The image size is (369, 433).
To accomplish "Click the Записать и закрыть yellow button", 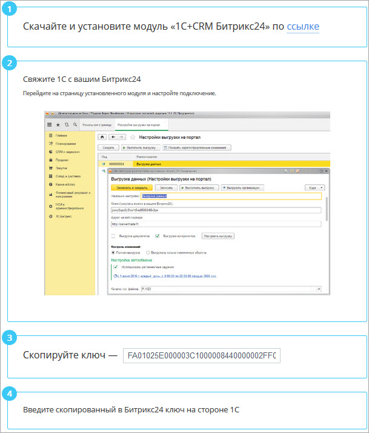I will point(131,188).
